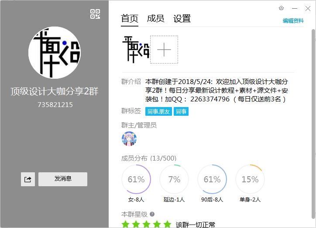Open the group album cover thumbnail
Image resolution: width=316 pixels, height=228 pixels.
click(x=136, y=50)
